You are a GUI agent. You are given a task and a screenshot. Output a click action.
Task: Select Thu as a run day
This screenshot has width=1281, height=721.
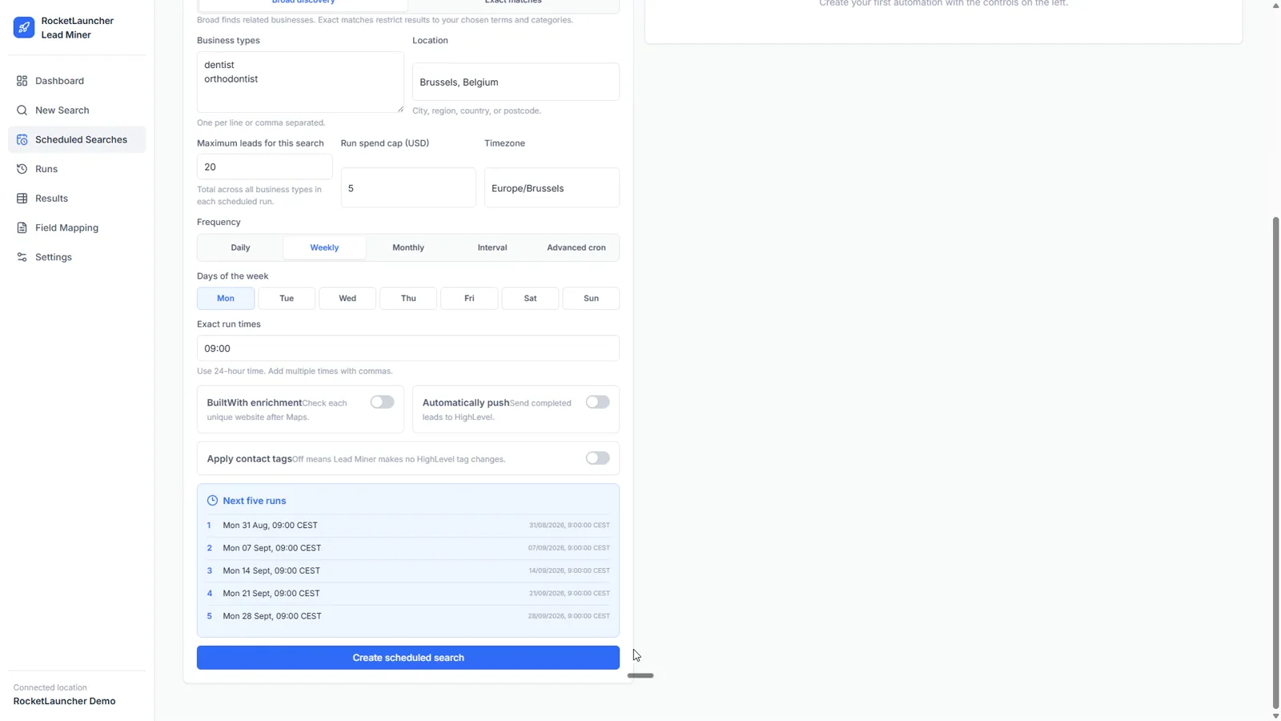coord(408,298)
